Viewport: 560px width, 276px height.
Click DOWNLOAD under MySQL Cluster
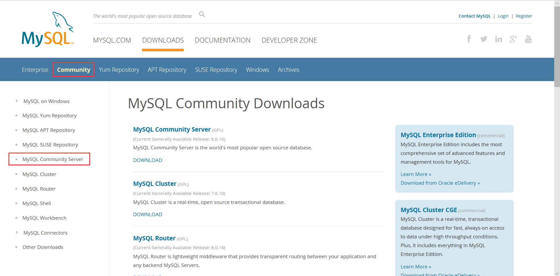(148, 214)
